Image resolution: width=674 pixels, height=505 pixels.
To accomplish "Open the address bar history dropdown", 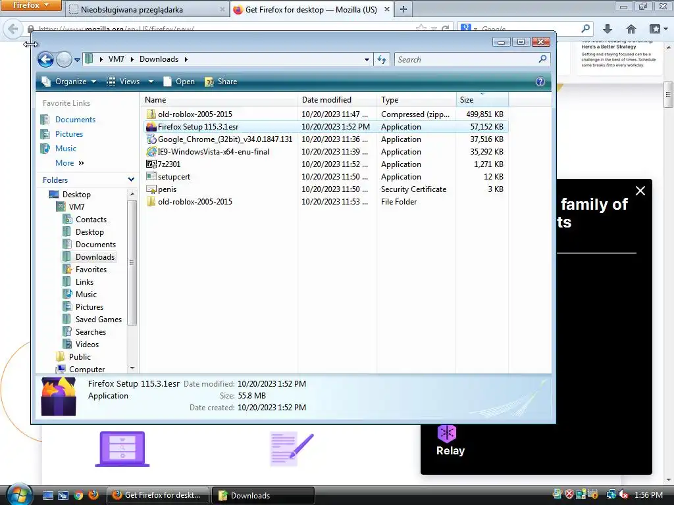I will [x=367, y=60].
